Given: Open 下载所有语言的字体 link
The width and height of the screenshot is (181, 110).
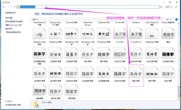Looking at the screenshot, I should [x=13, y=32].
